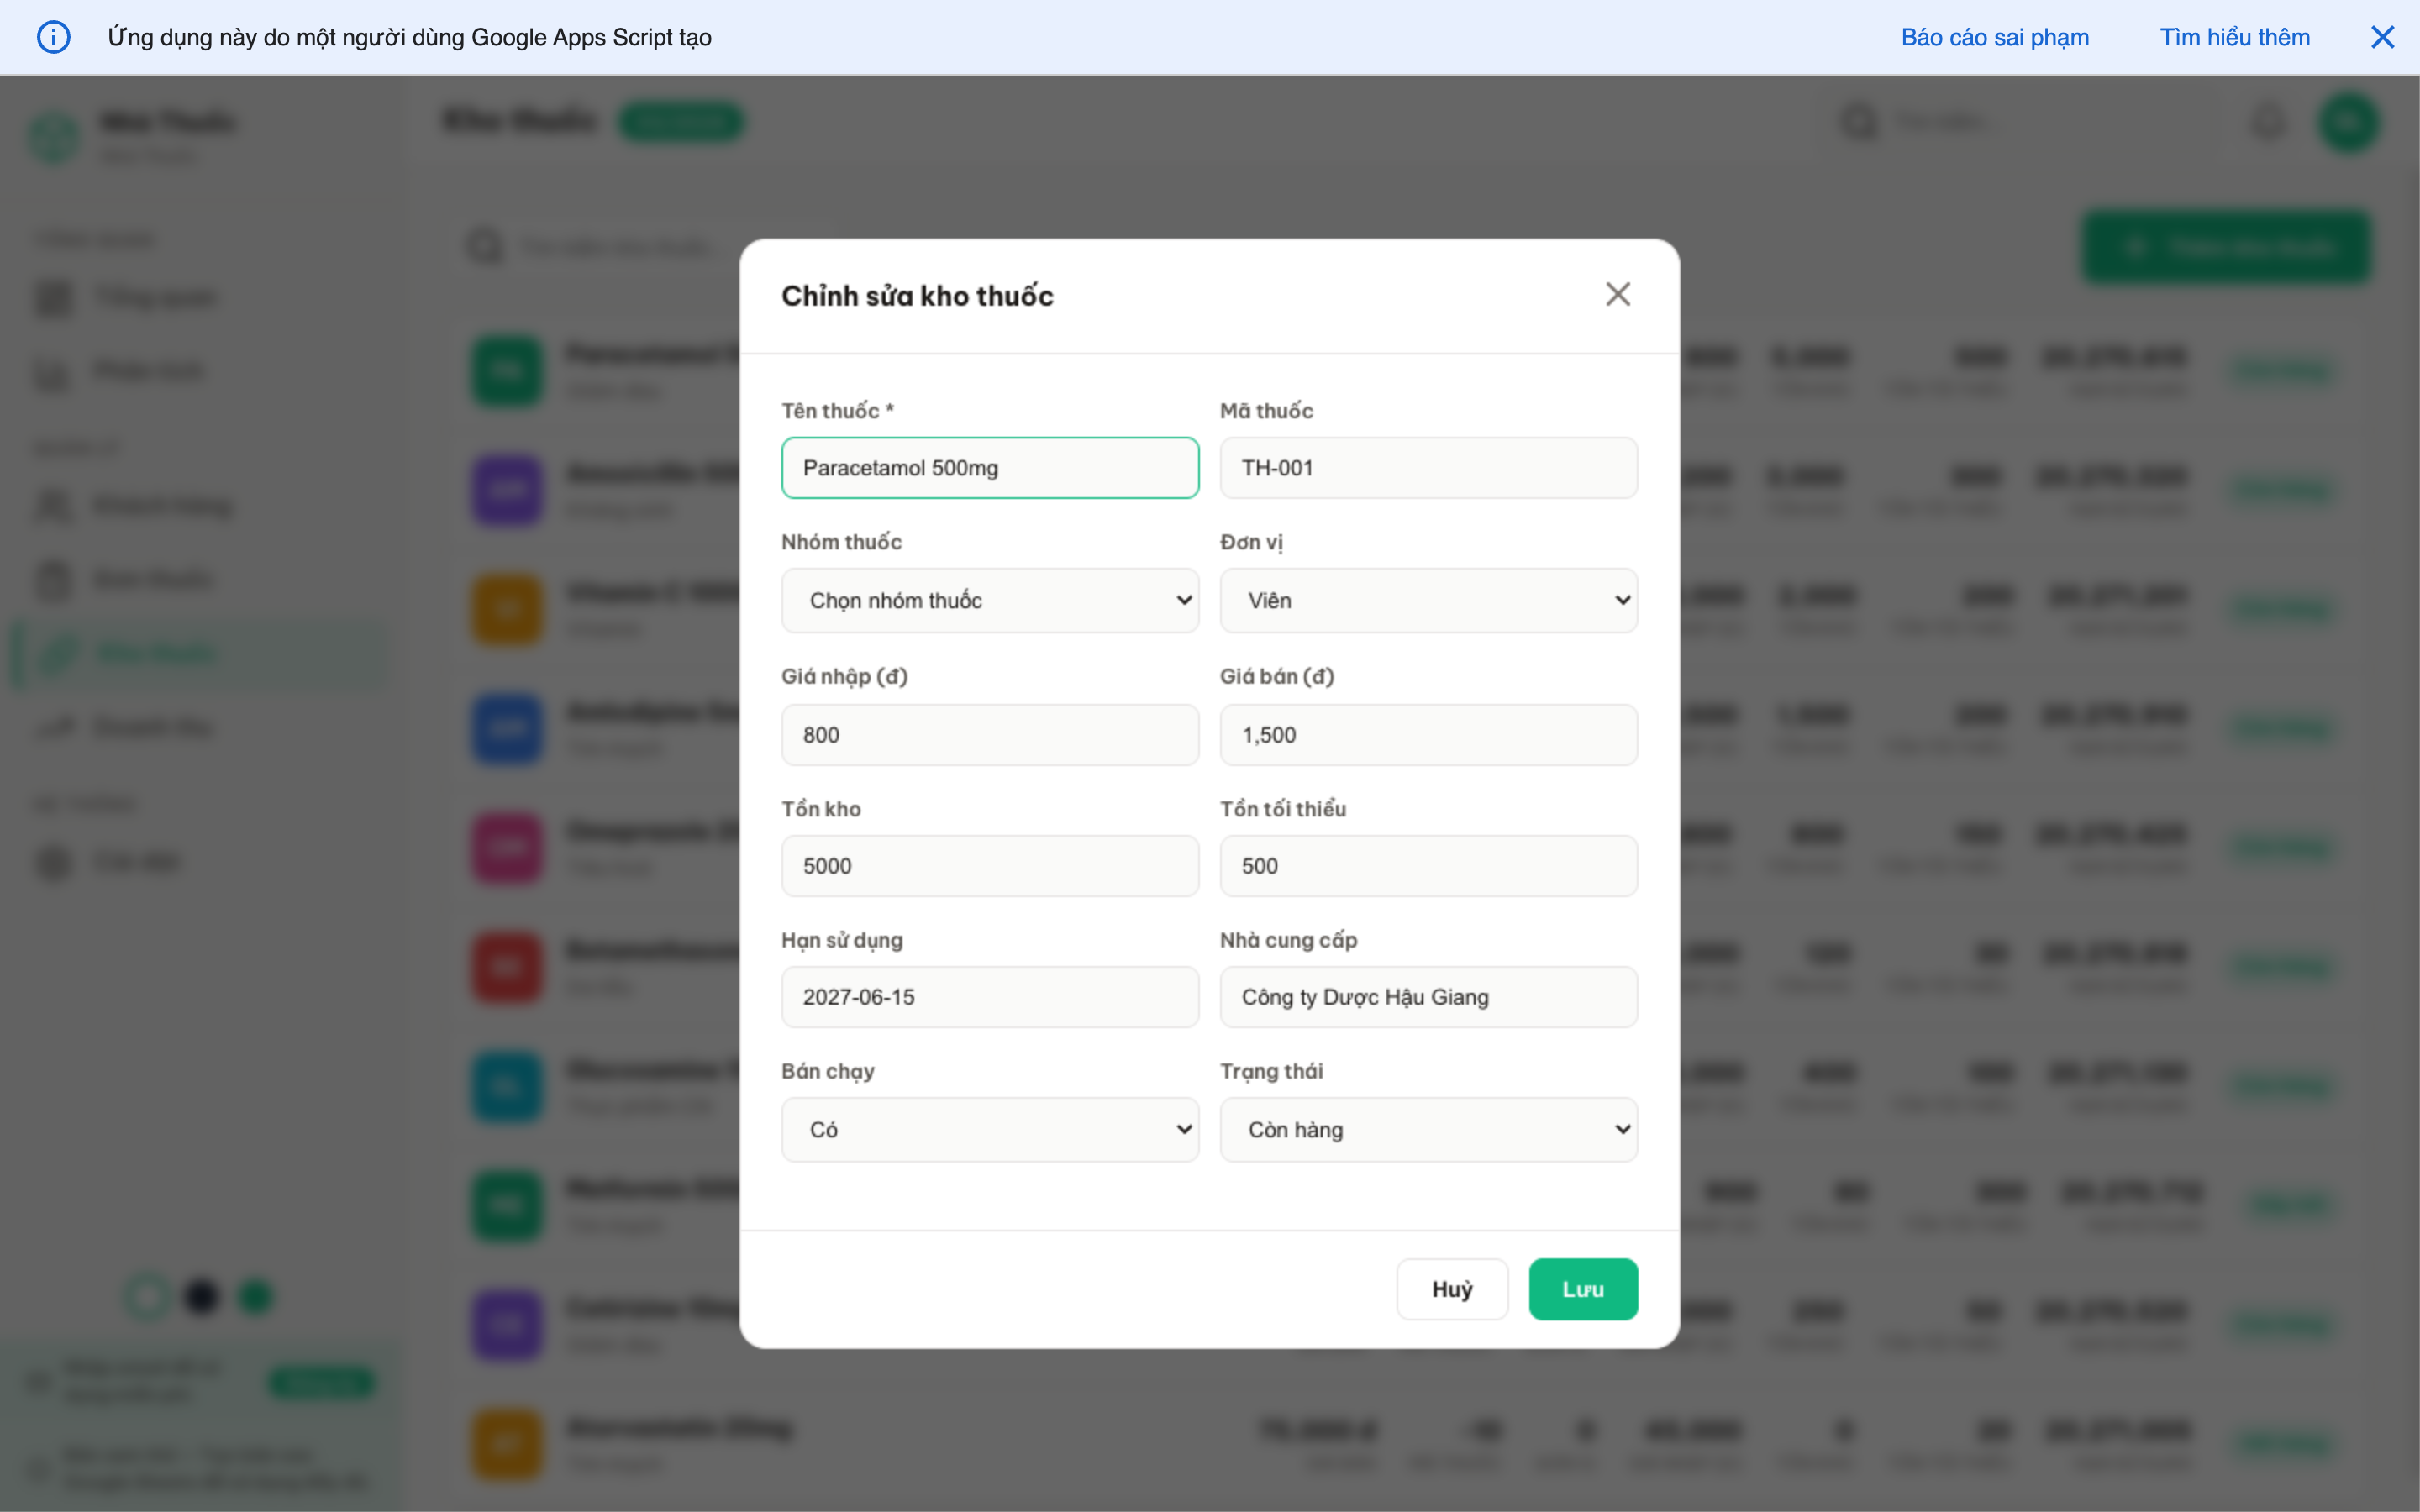Click the Lưu button to save changes
Viewport: 2420px width, 1512px height.
pos(1583,1289)
